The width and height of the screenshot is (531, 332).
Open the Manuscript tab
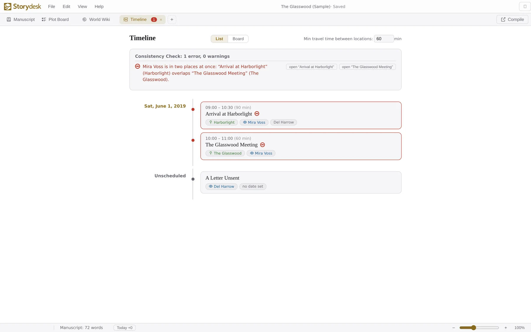coord(21,19)
